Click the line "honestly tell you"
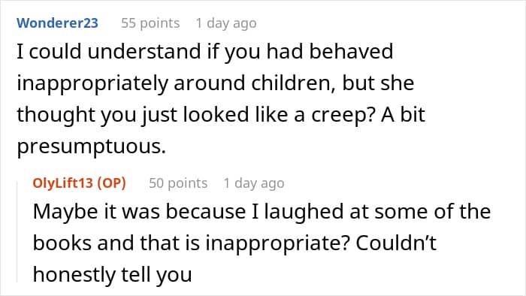 113,274
